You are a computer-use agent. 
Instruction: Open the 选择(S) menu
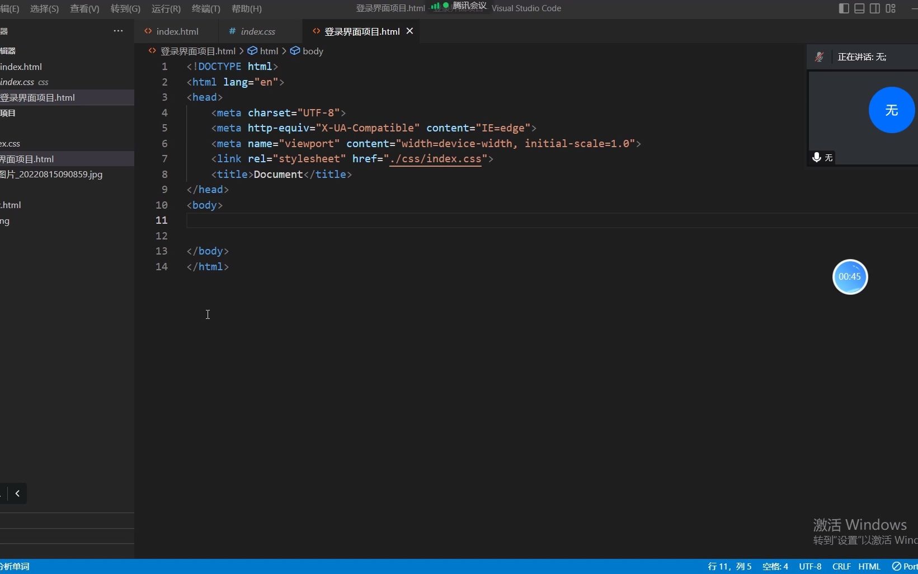pos(44,8)
